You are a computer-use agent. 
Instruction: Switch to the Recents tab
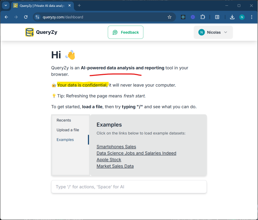[x=64, y=120]
